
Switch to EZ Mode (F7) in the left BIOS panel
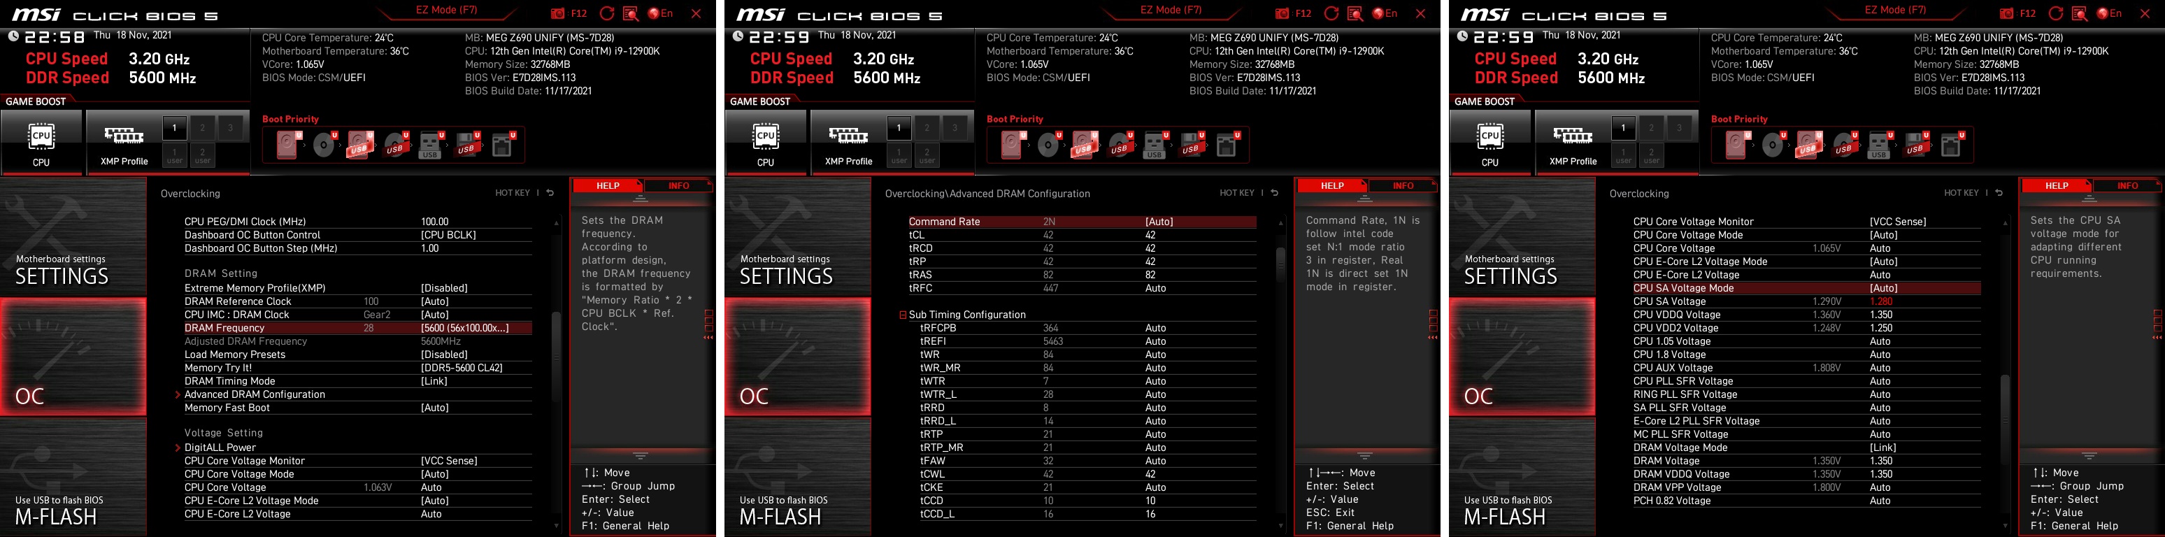coord(446,10)
